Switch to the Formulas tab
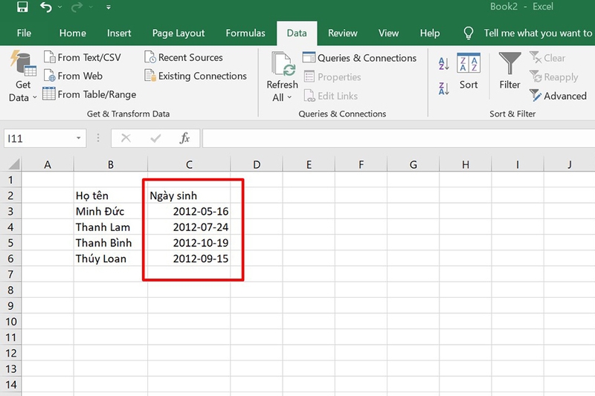The image size is (595, 396). point(245,33)
